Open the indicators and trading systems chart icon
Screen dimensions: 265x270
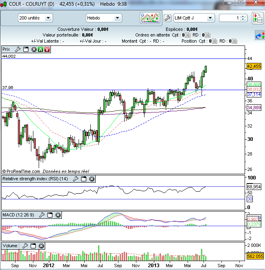pos(150,18)
